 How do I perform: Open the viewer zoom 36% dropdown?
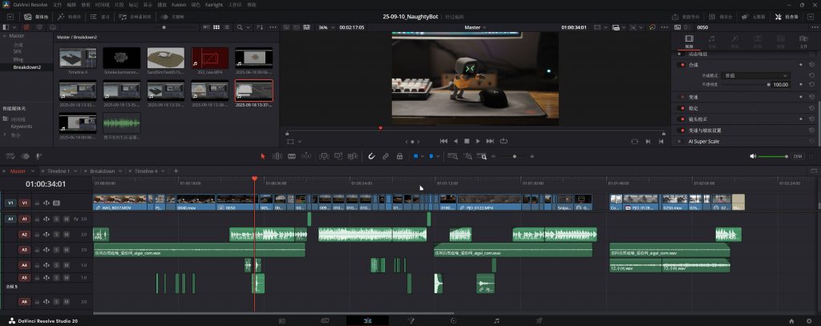(x=325, y=27)
